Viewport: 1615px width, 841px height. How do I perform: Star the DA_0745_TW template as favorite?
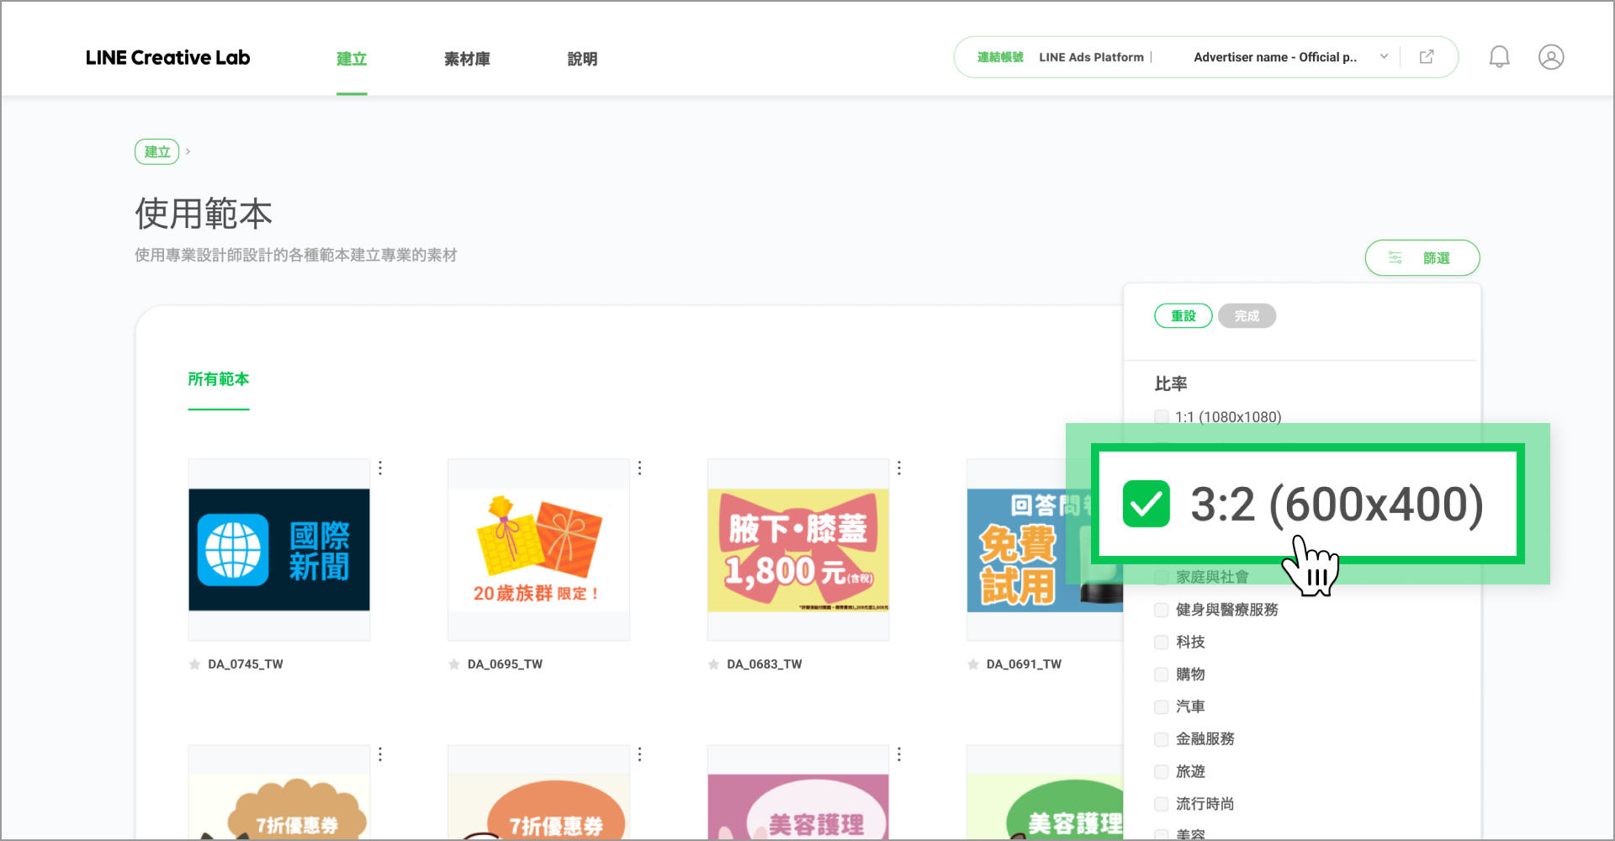tap(195, 664)
